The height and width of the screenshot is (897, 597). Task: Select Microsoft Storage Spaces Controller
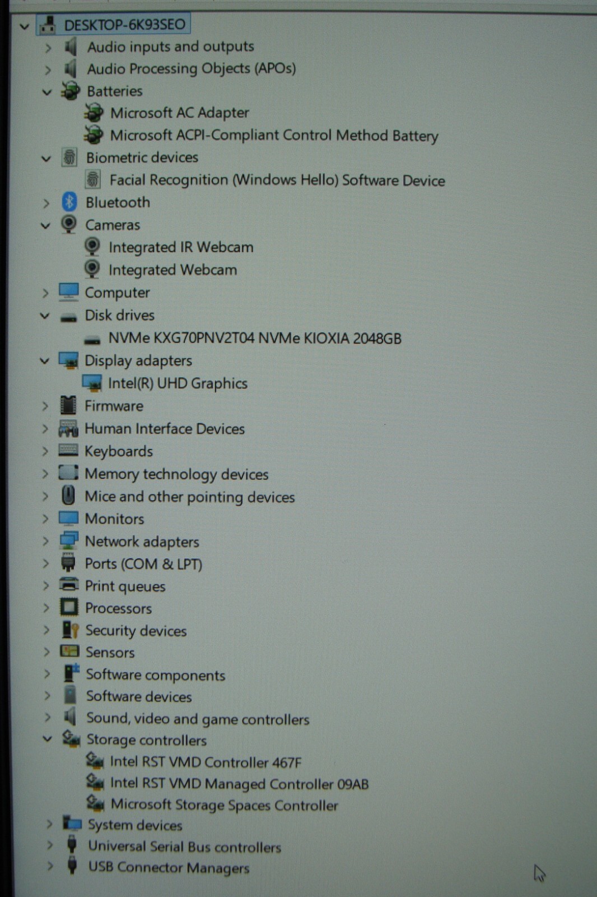coord(225,804)
